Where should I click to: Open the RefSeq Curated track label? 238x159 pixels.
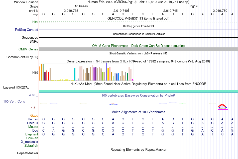(x=27, y=30)
